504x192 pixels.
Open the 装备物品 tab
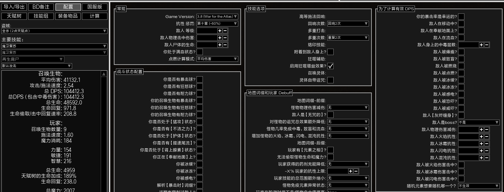point(68,16)
